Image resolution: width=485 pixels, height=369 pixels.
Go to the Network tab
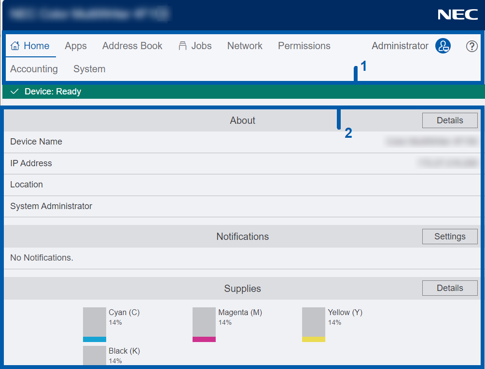tap(245, 46)
